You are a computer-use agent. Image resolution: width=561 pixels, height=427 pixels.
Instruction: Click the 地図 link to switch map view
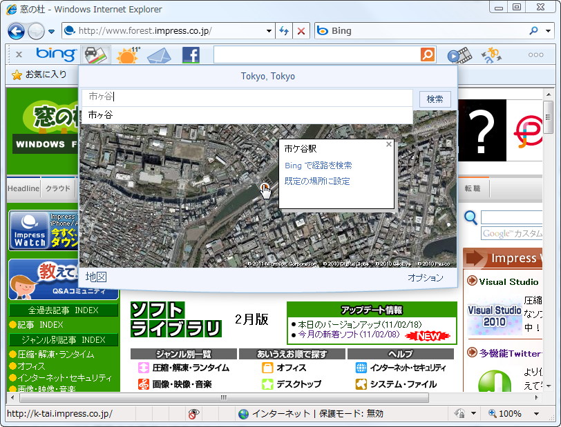(x=95, y=277)
